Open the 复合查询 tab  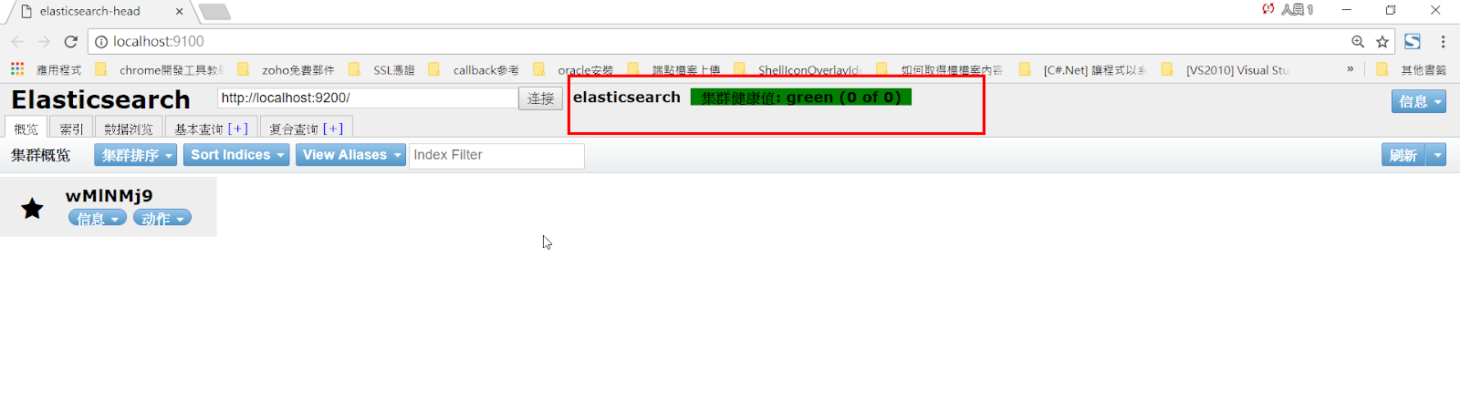tap(294, 129)
